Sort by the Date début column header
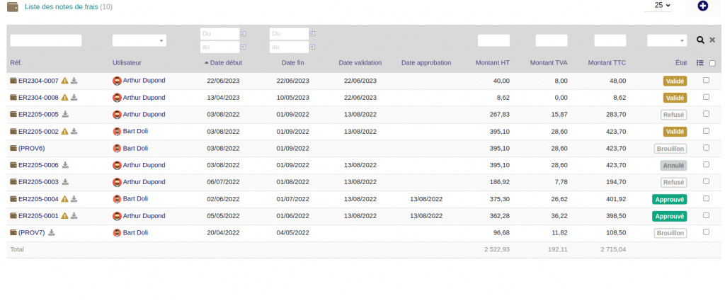This screenshot has height=301, width=725. tap(226, 62)
